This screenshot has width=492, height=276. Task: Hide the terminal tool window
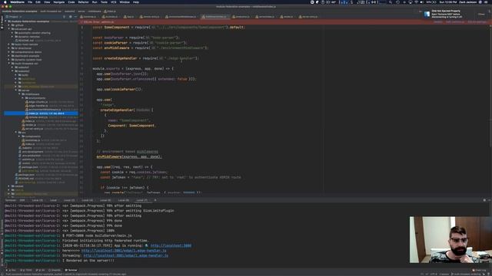click(489, 200)
